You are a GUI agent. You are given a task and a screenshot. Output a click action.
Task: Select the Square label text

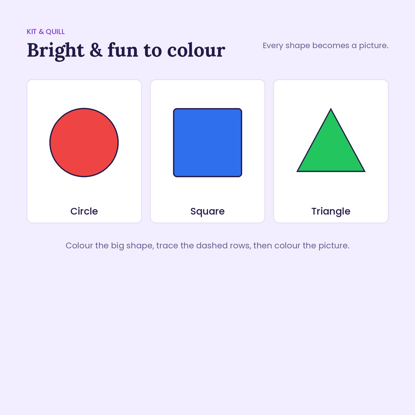point(207,212)
